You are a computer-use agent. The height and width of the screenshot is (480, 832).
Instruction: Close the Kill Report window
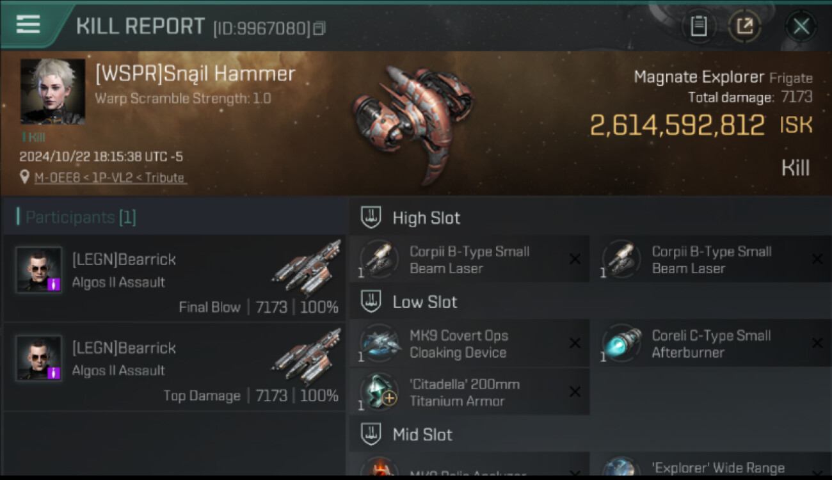coord(801,26)
